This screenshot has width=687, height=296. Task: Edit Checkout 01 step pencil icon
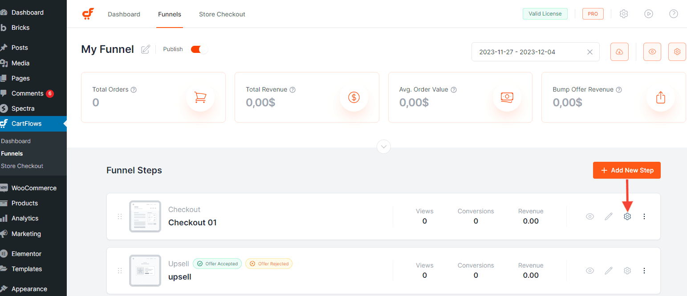click(609, 216)
